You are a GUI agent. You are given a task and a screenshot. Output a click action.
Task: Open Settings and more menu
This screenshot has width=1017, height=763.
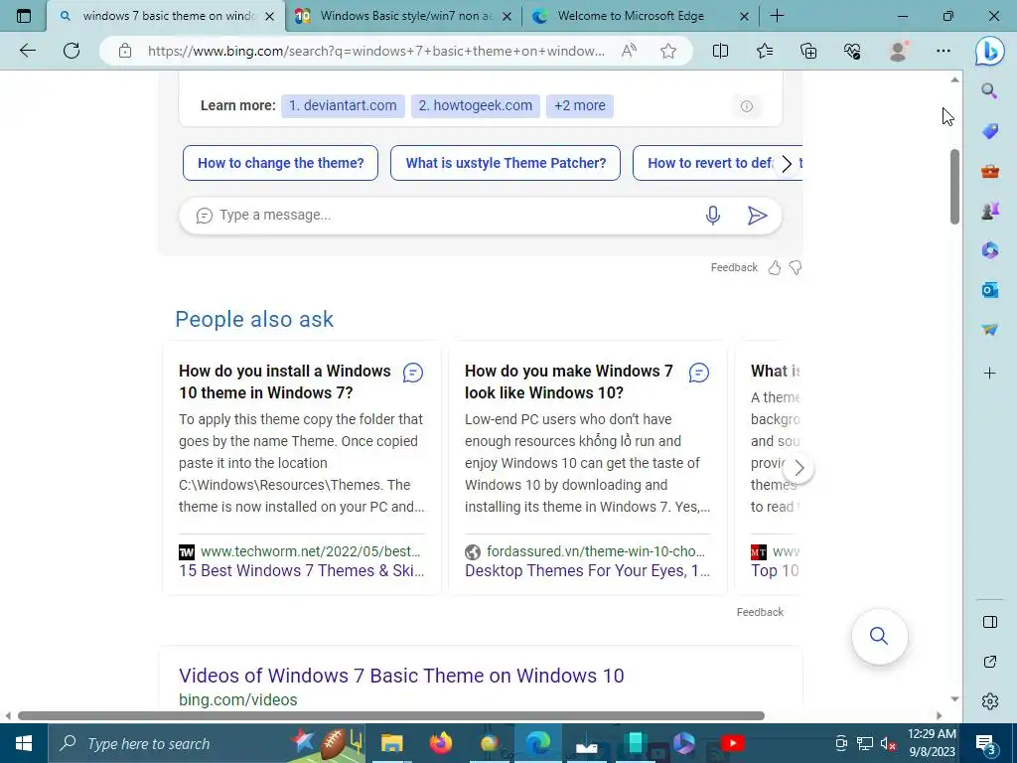click(944, 51)
